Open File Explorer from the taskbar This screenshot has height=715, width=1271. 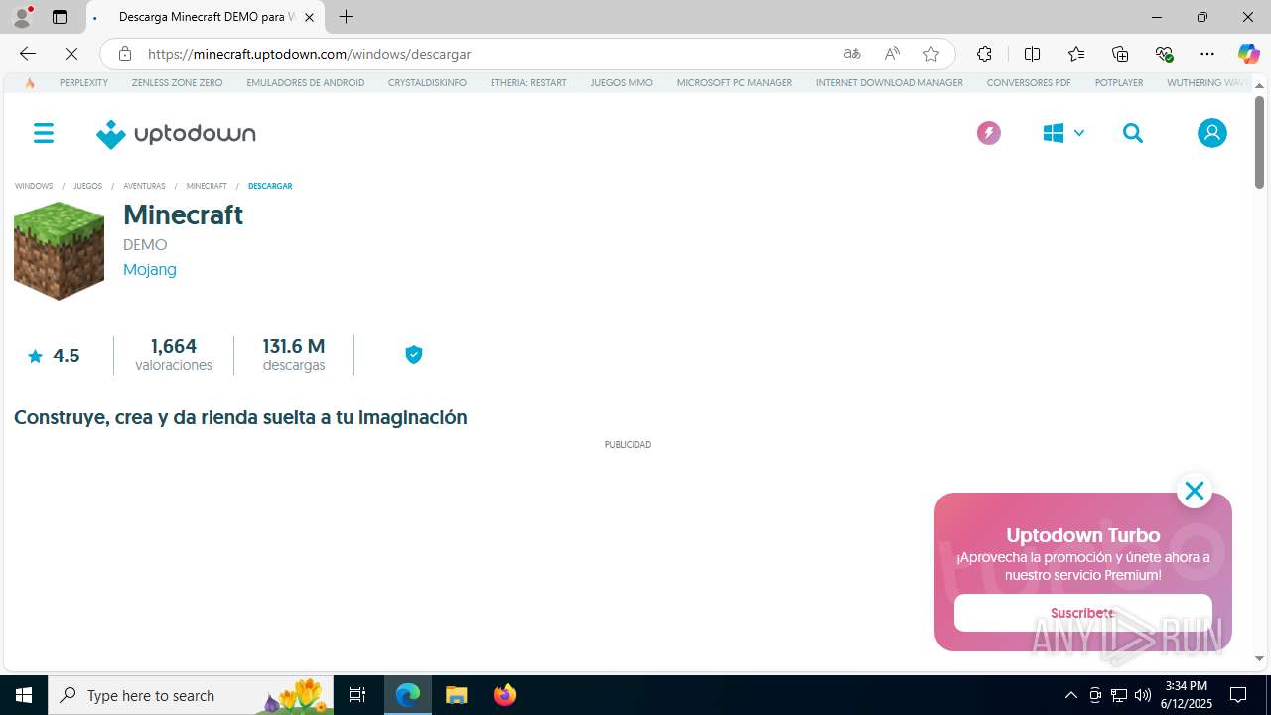tap(457, 695)
